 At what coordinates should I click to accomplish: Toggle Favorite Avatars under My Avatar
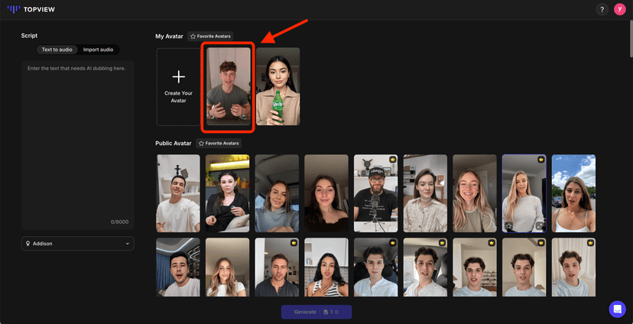[x=209, y=36]
